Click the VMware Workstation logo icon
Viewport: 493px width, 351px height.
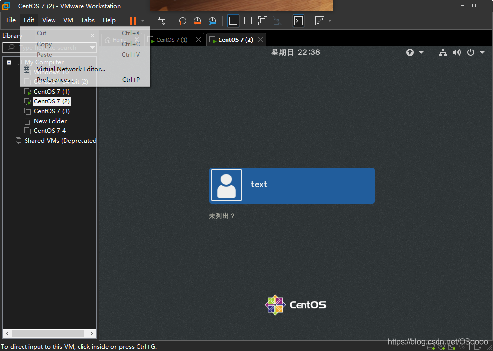[x=6, y=6]
